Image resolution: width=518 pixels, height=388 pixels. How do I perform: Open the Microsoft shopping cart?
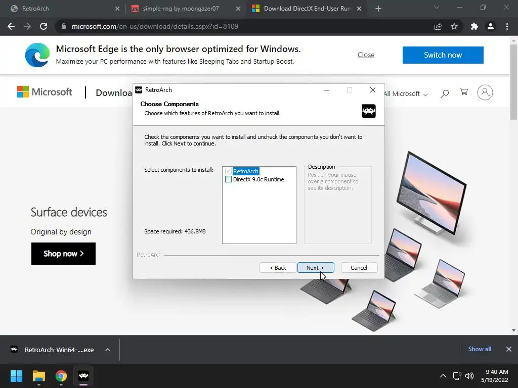464,92
